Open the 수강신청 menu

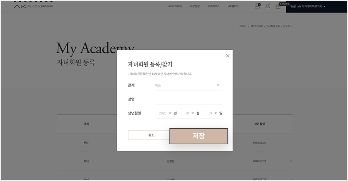195,6
